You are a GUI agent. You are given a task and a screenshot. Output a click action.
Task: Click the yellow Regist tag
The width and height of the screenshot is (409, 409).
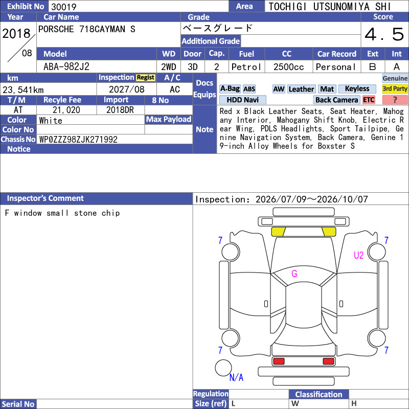pos(146,78)
